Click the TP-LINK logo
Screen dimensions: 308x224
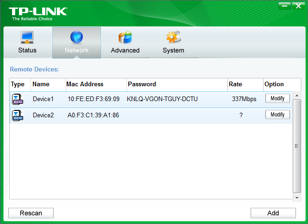(x=38, y=14)
